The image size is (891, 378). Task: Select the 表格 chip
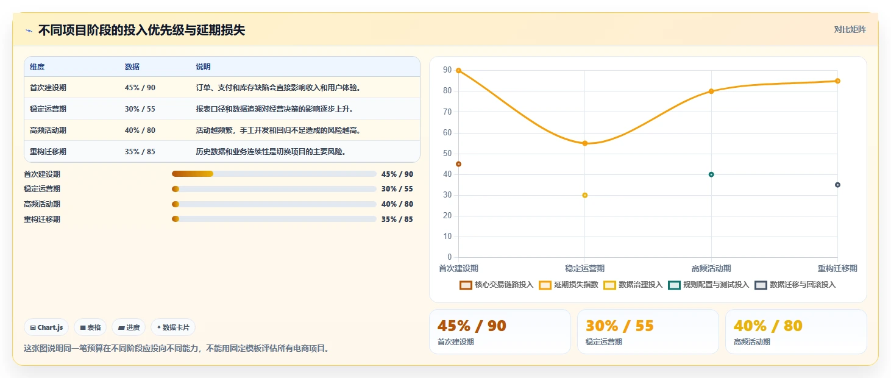(x=90, y=327)
